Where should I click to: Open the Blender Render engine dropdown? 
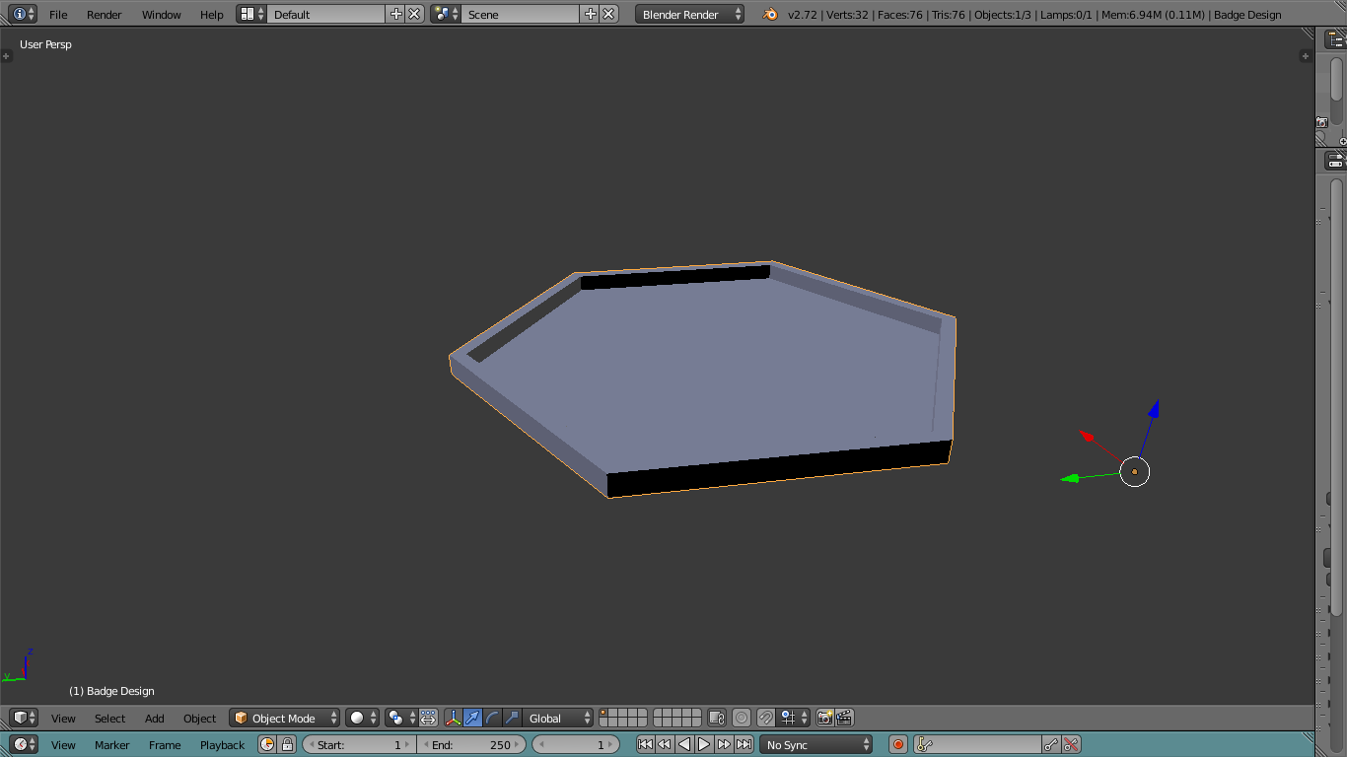click(689, 14)
